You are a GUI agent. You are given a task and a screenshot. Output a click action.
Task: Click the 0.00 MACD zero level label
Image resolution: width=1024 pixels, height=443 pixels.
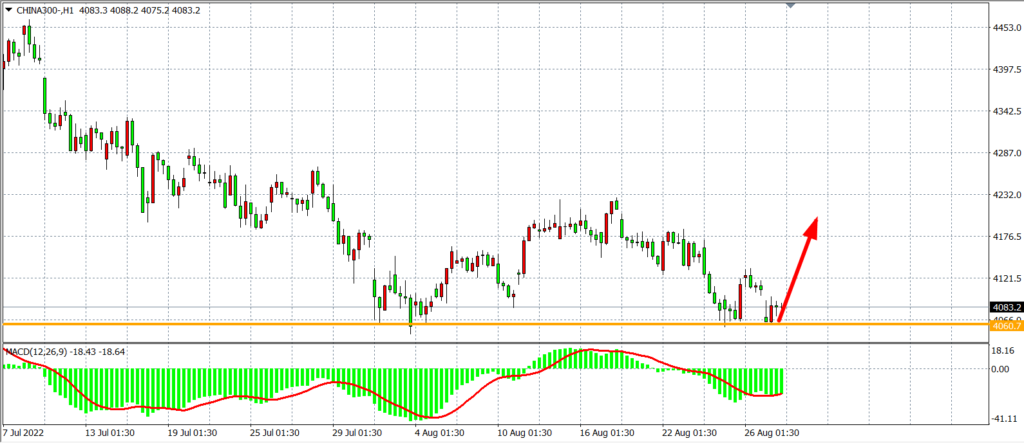click(1000, 369)
